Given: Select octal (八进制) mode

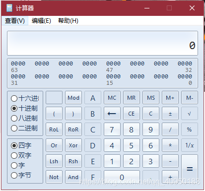Looking at the screenshot, I should (24, 118).
